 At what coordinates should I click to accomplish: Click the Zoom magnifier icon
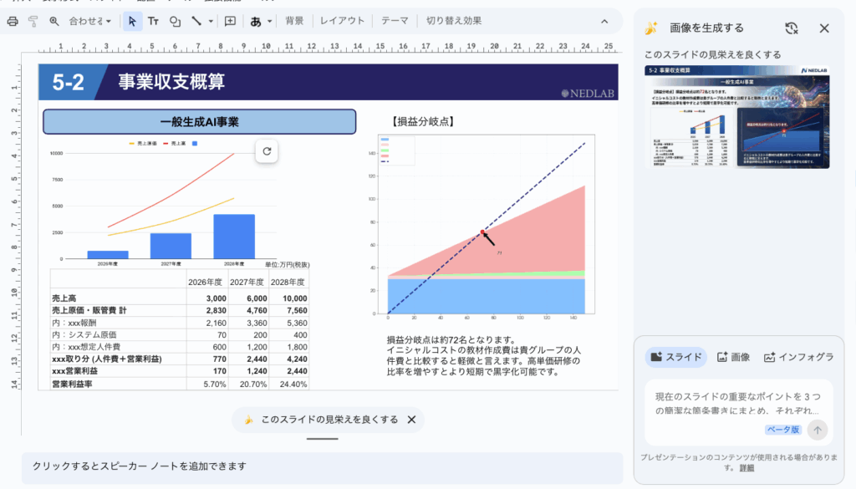(x=54, y=21)
